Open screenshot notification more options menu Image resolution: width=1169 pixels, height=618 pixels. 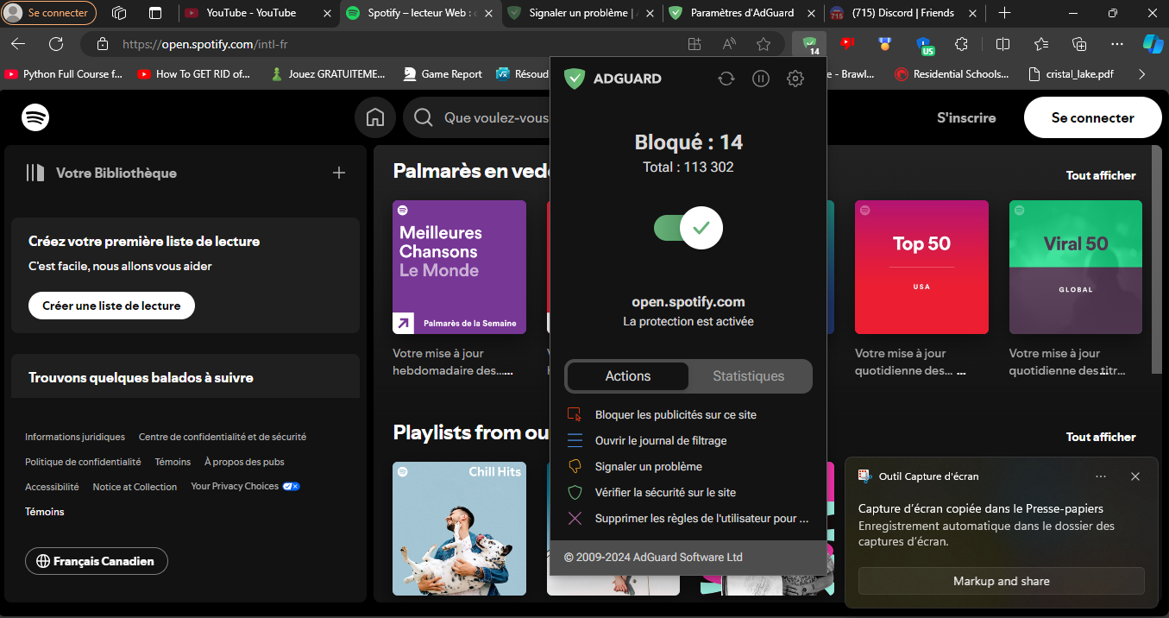(x=1101, y=476)
